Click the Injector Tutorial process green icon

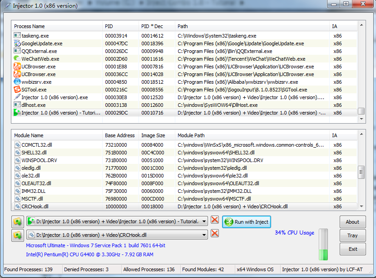click(x=17, y=113)
